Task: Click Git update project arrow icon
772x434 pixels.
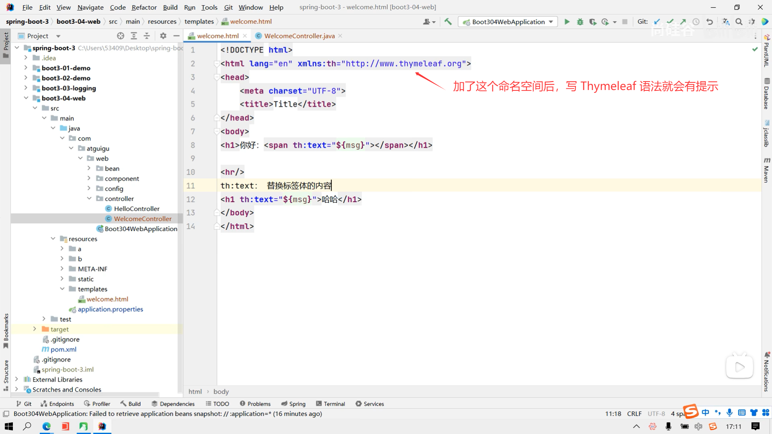Action: tap(657, 22)
